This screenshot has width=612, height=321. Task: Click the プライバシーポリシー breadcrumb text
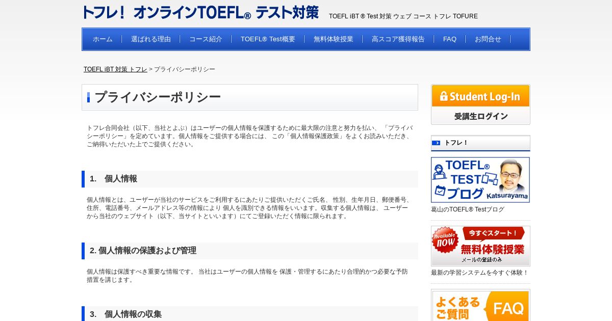[x=185, y=69]
